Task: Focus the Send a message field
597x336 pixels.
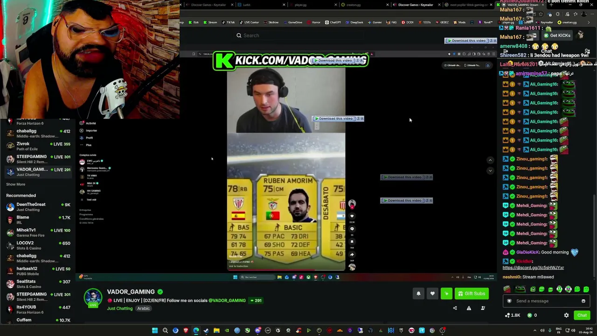Action: pos(546,301)
